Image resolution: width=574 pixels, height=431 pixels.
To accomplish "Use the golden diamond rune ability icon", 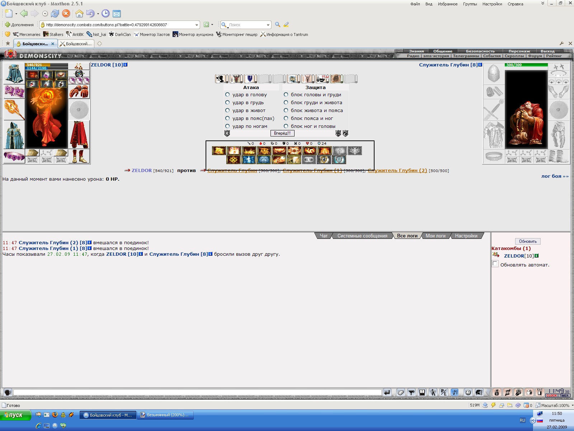I will coord(234,160).
